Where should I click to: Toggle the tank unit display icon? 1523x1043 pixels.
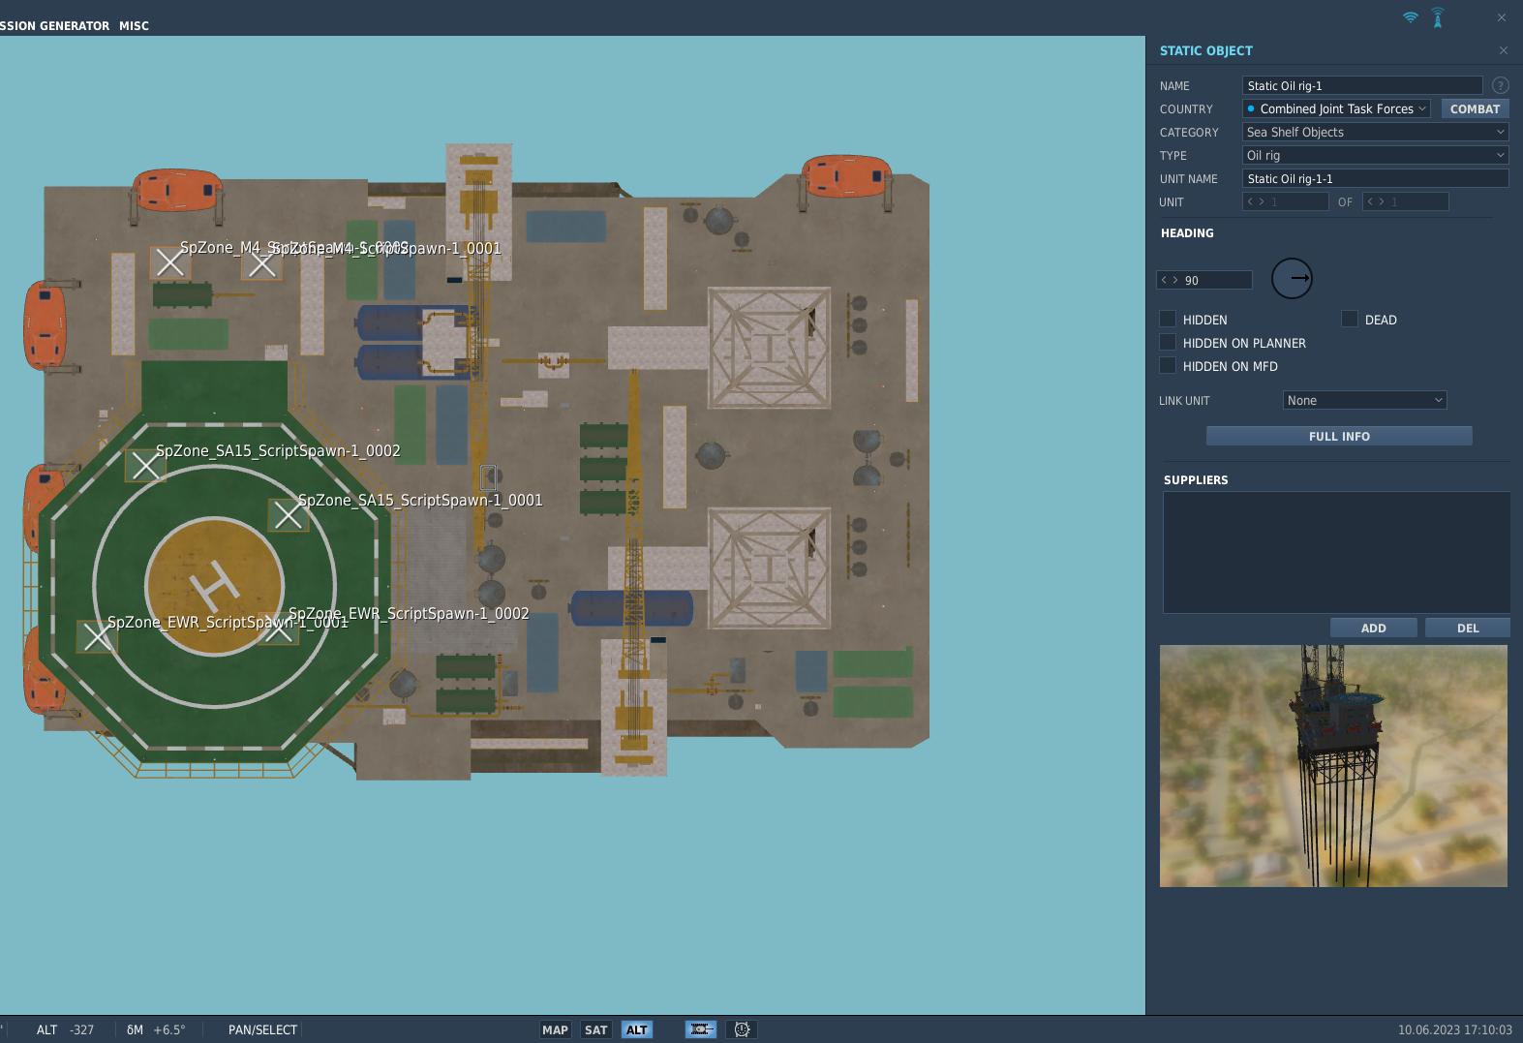[x=701, y=1029]
